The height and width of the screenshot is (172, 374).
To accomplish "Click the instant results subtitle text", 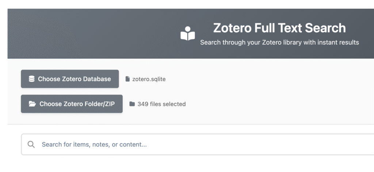I will point(279,42).
